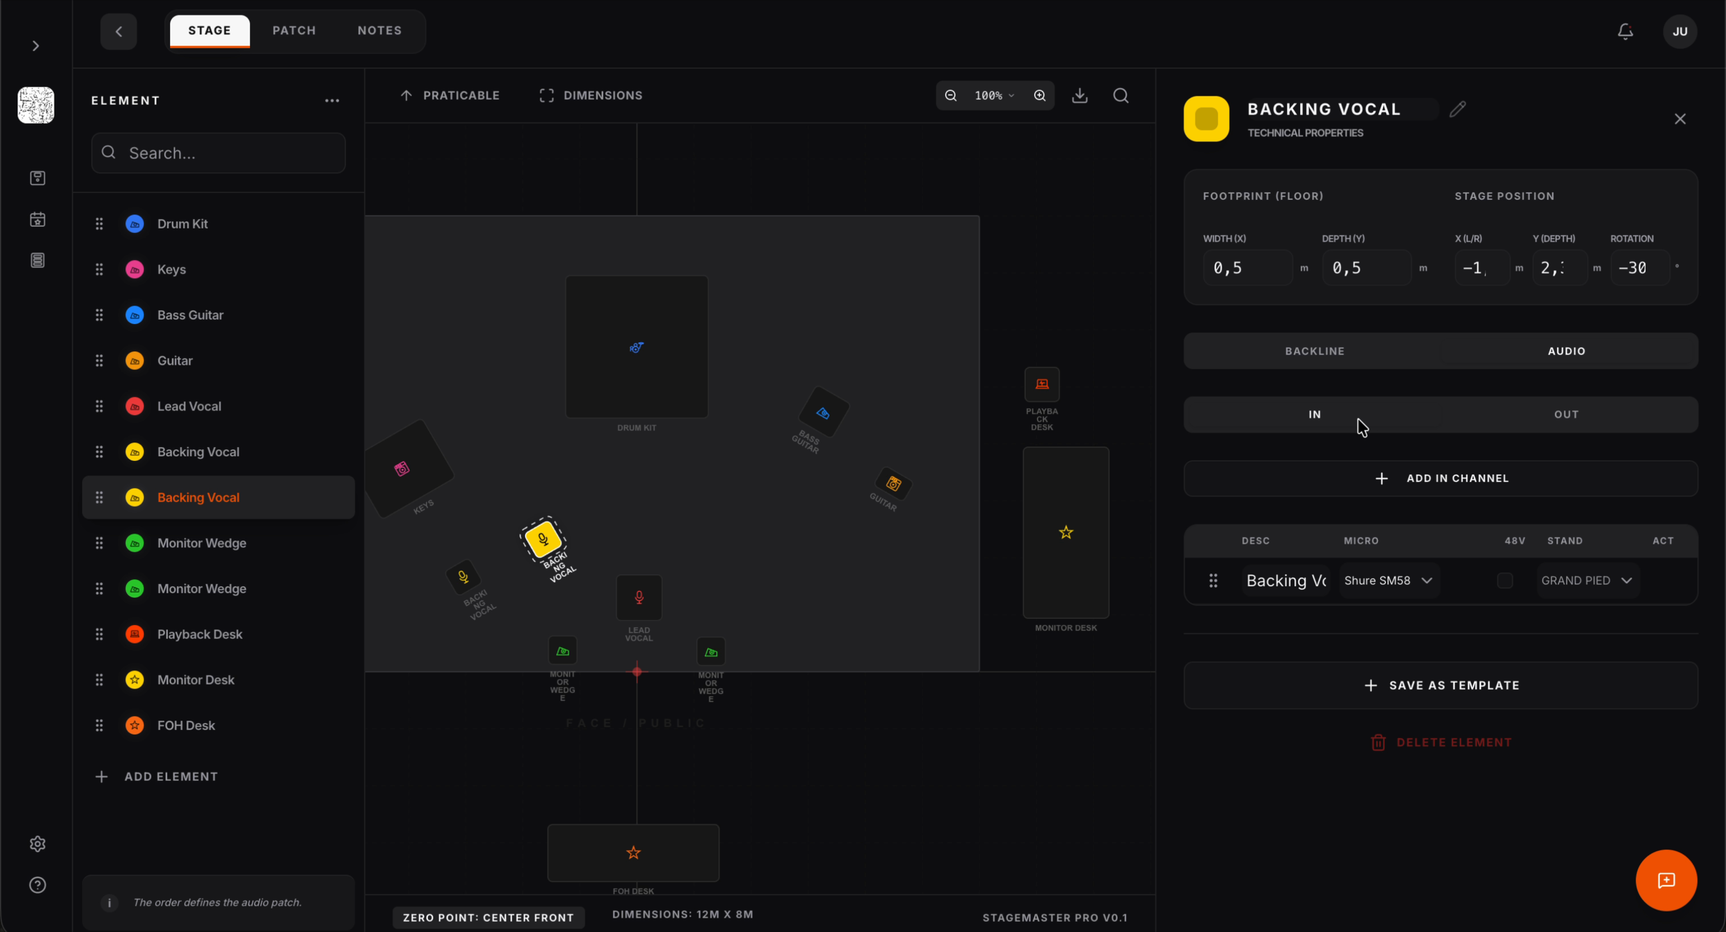Click Add In Channel button

point(1441,478)
